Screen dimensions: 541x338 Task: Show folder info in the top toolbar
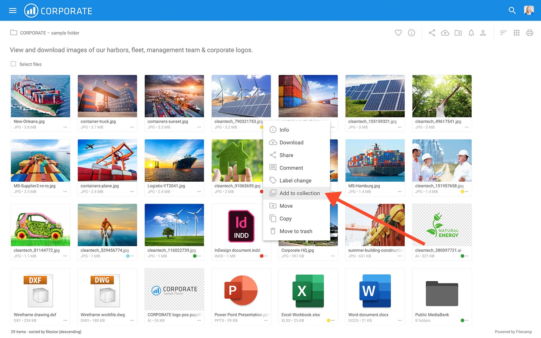click(411, 33)
